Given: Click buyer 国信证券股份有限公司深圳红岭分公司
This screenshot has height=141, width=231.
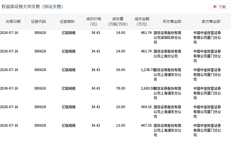Looking at the screenshot, I should [x=167, y=38].
